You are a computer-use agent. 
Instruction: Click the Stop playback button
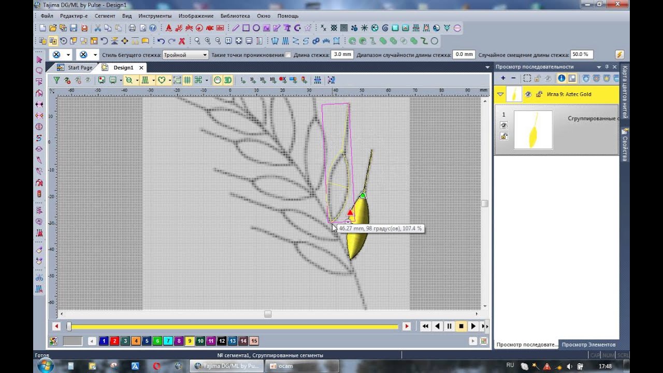pyautogui.click(x=461, y=326)
